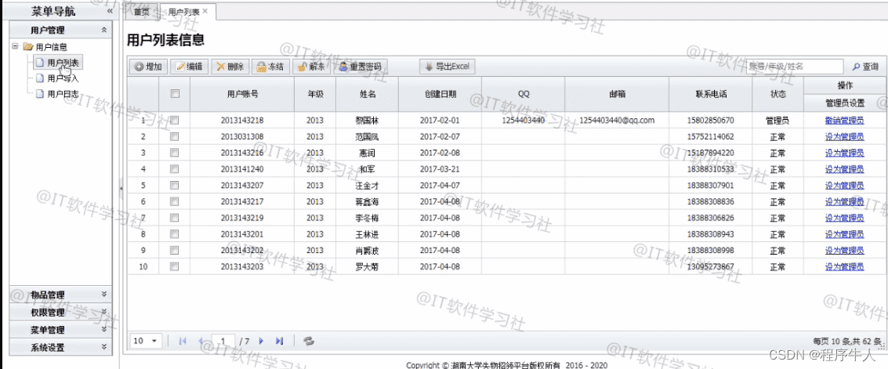Sort by 年级 column header
This screenshot has width=888, height=369.
(x=315, y=94)
